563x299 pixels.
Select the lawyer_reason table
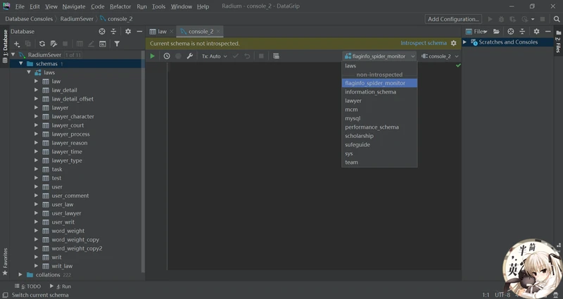tap(69, 143)
